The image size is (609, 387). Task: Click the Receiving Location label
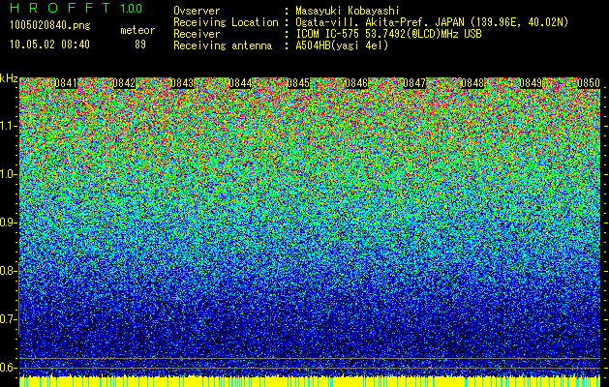[226, 22]
